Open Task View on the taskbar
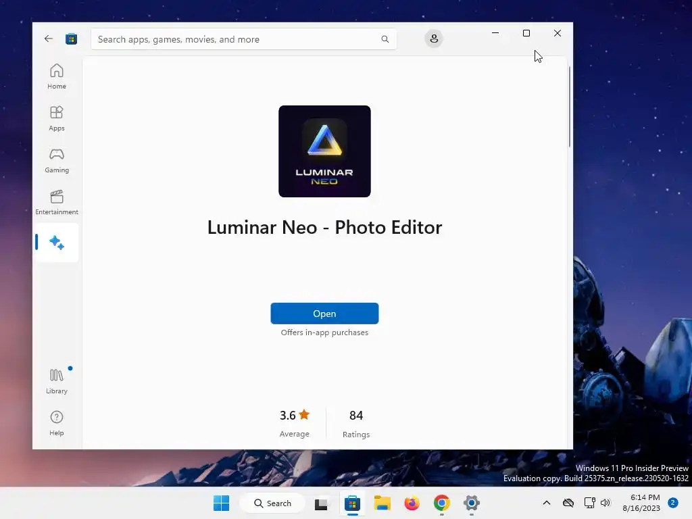This screenshot has width=692, height=519. tap(321, 503)
